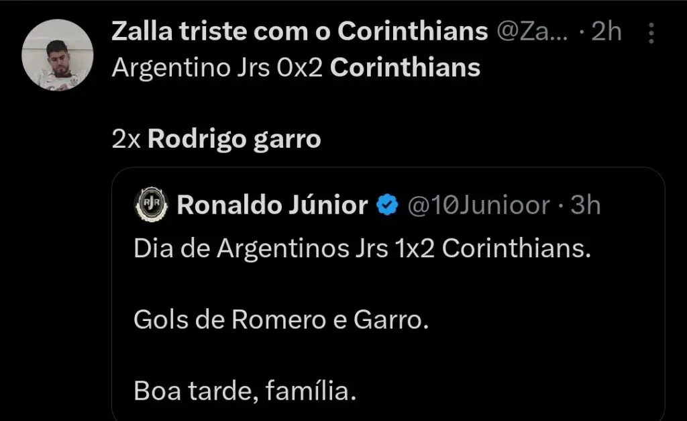Click the blue verified badge
This screenshot has width=687, height=421.
tap(388, 205)
